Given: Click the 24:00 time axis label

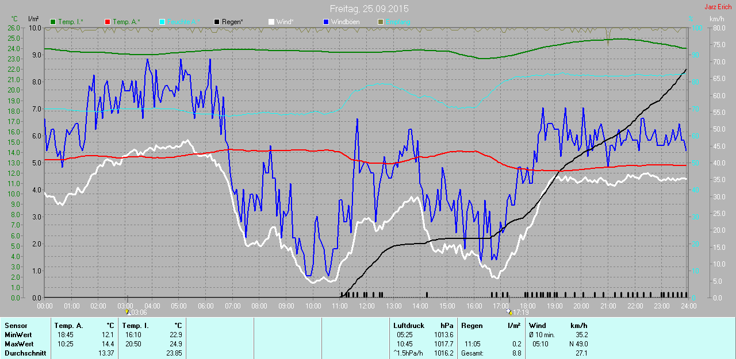Looking at the screenshot, I should coord(688,306).
